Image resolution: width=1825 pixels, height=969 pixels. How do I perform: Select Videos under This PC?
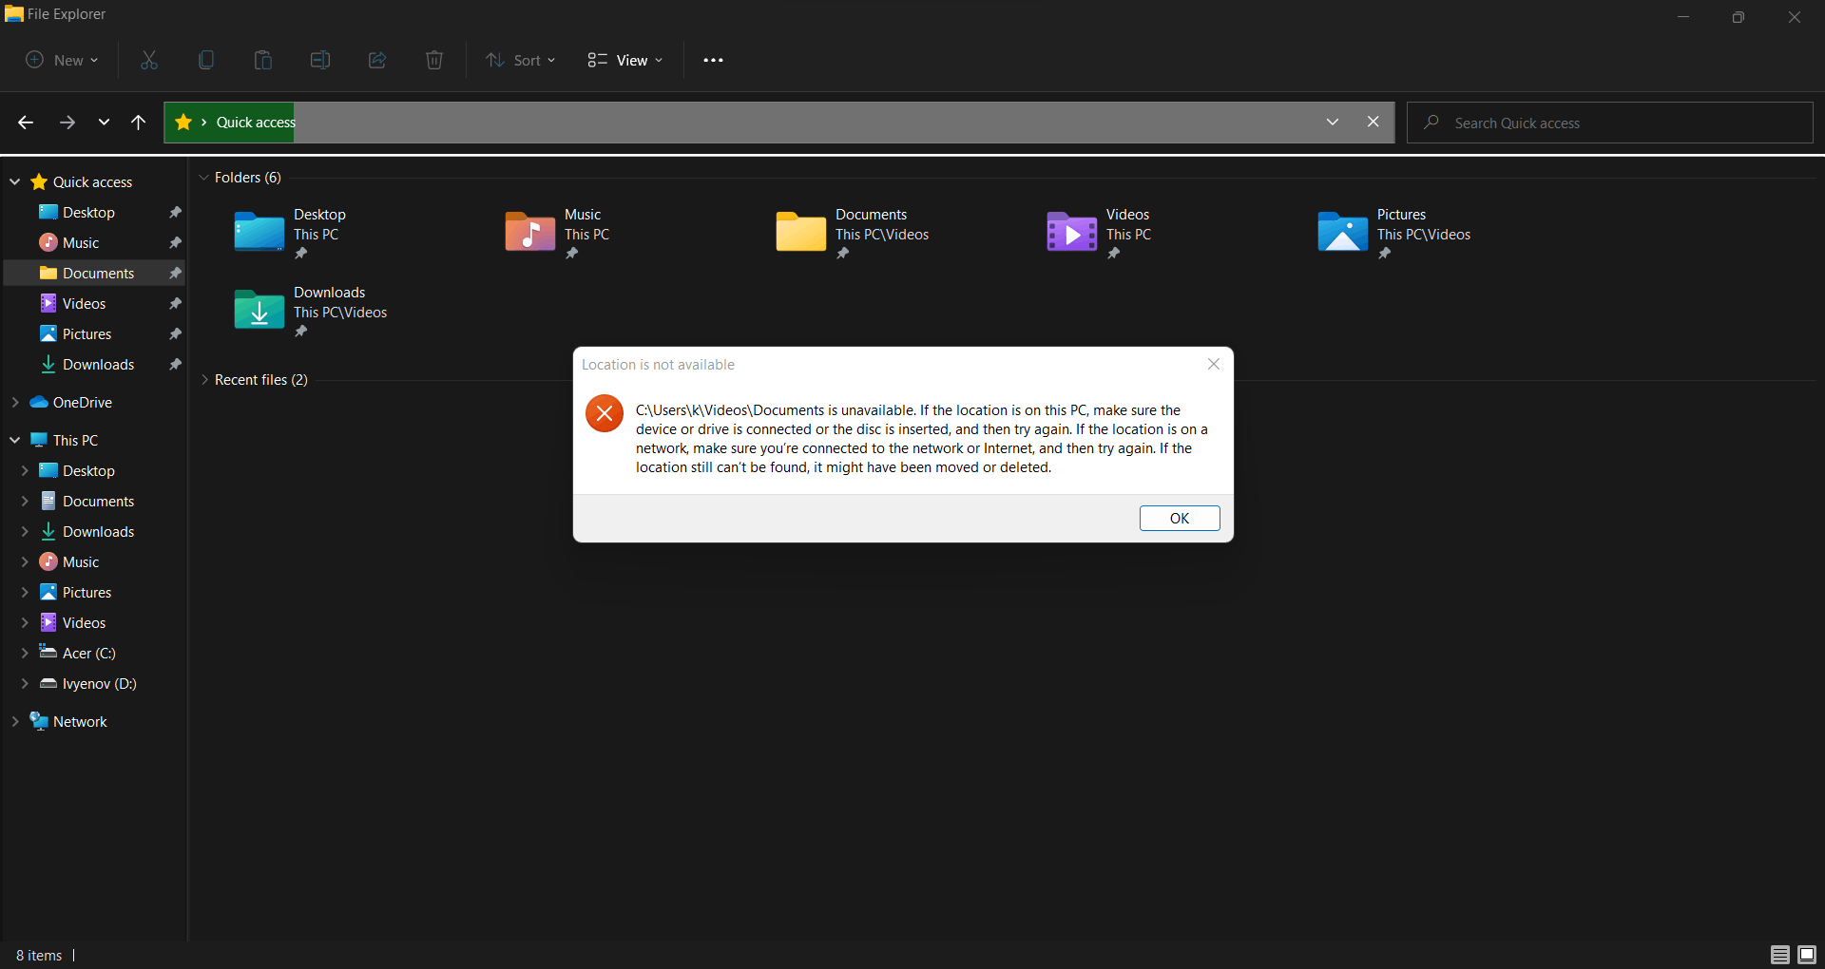click(84, 623)
